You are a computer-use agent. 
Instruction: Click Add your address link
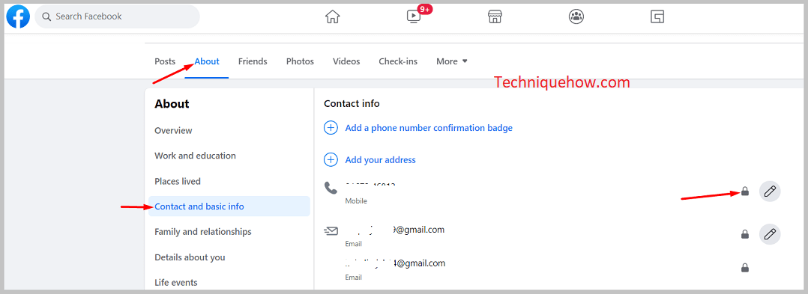coord(380,160)
